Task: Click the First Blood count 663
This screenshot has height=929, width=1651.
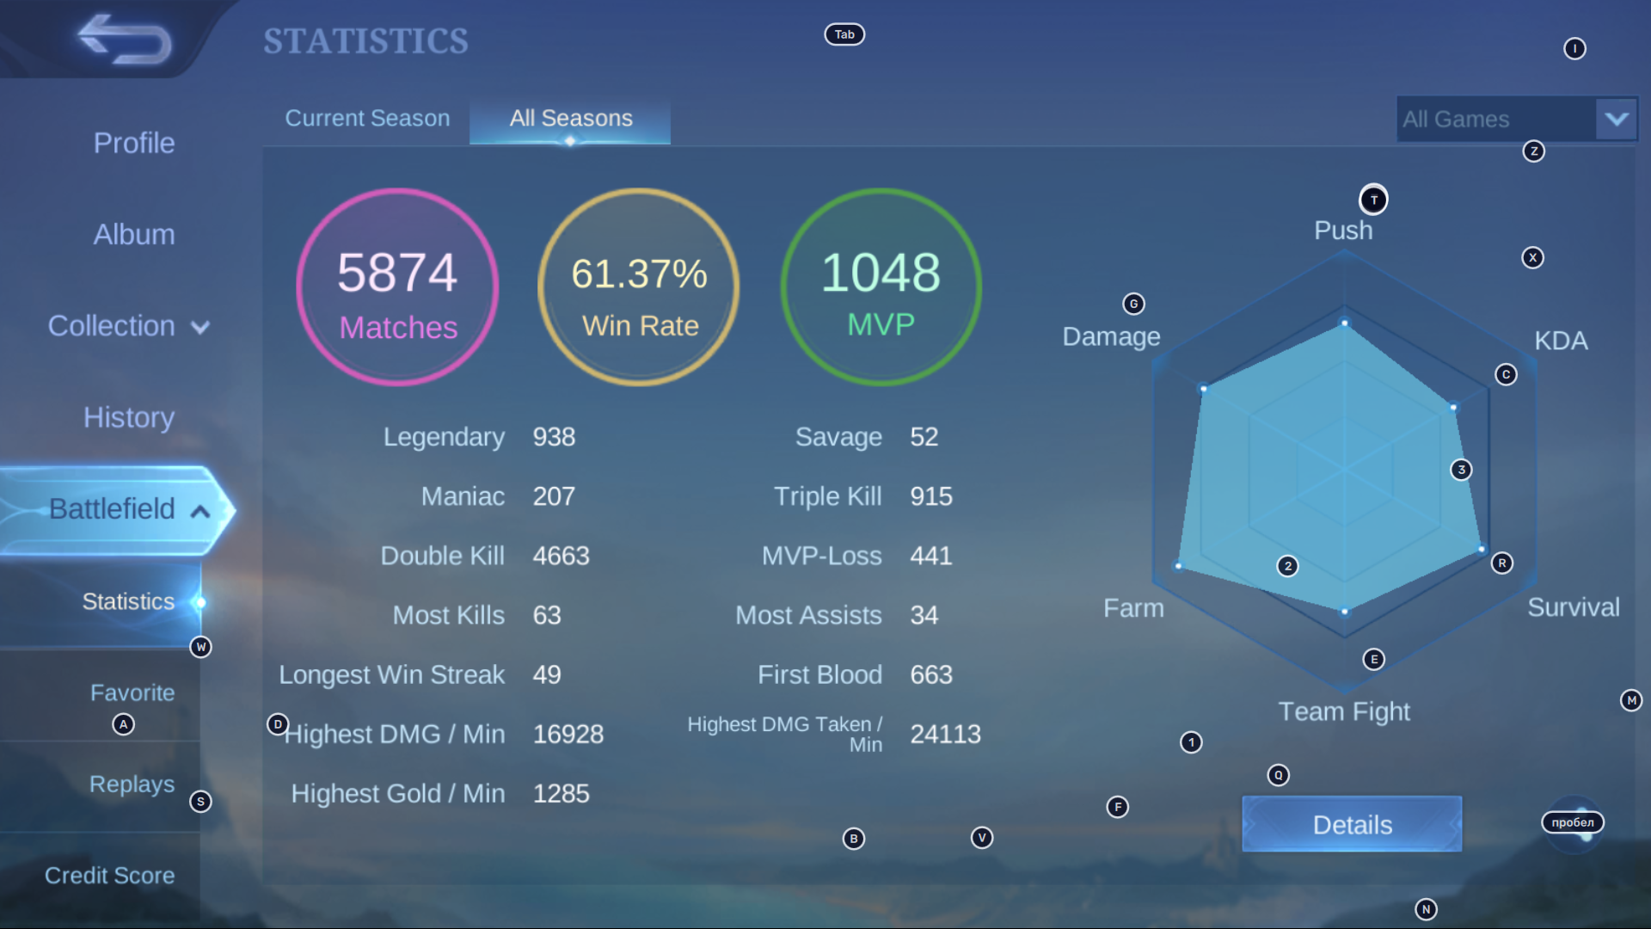Action: tap(931, 674)
